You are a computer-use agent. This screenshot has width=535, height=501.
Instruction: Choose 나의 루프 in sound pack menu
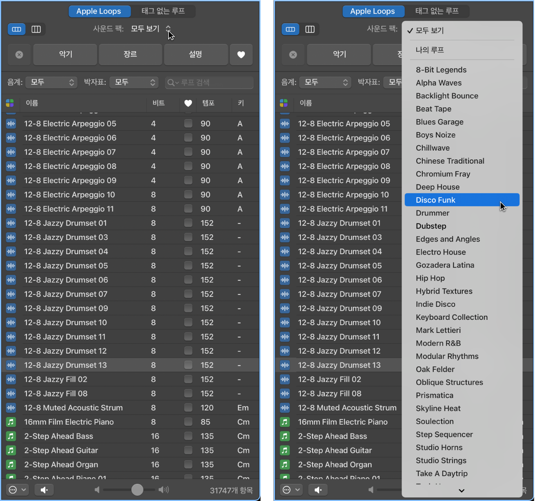[462, 50]
